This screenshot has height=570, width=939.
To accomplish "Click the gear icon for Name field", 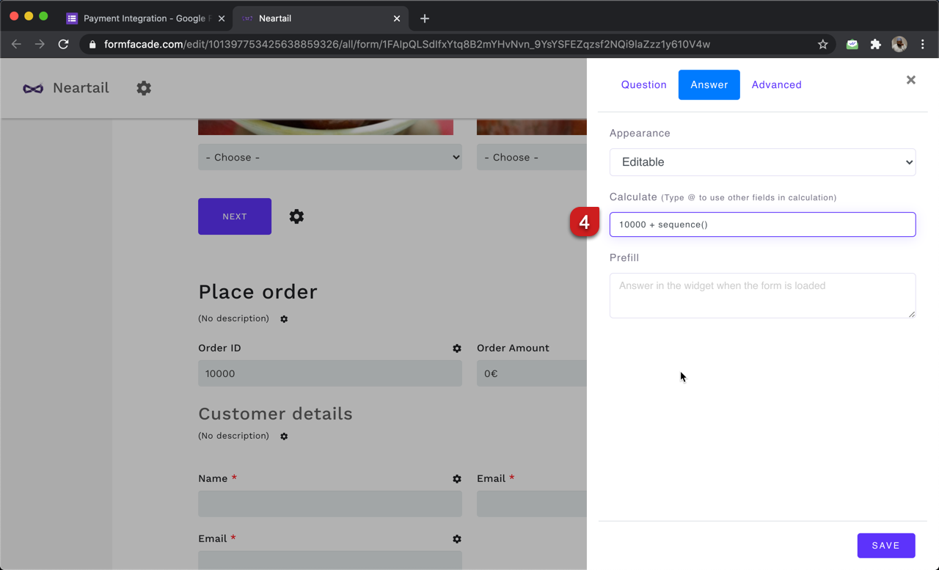I will [457, 479].
